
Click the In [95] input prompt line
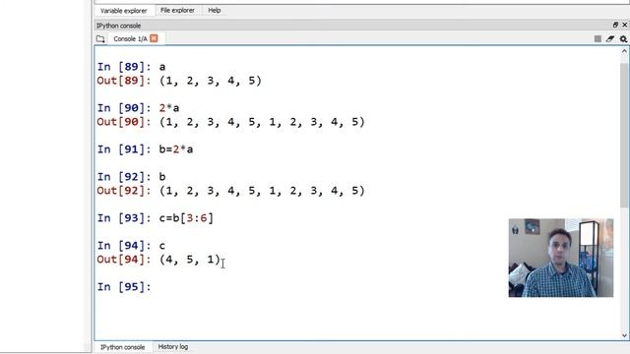124,286
